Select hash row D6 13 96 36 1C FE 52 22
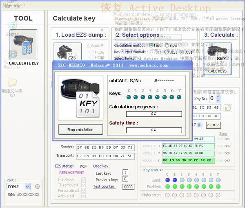The image size is (245, 208). [188, 160]
